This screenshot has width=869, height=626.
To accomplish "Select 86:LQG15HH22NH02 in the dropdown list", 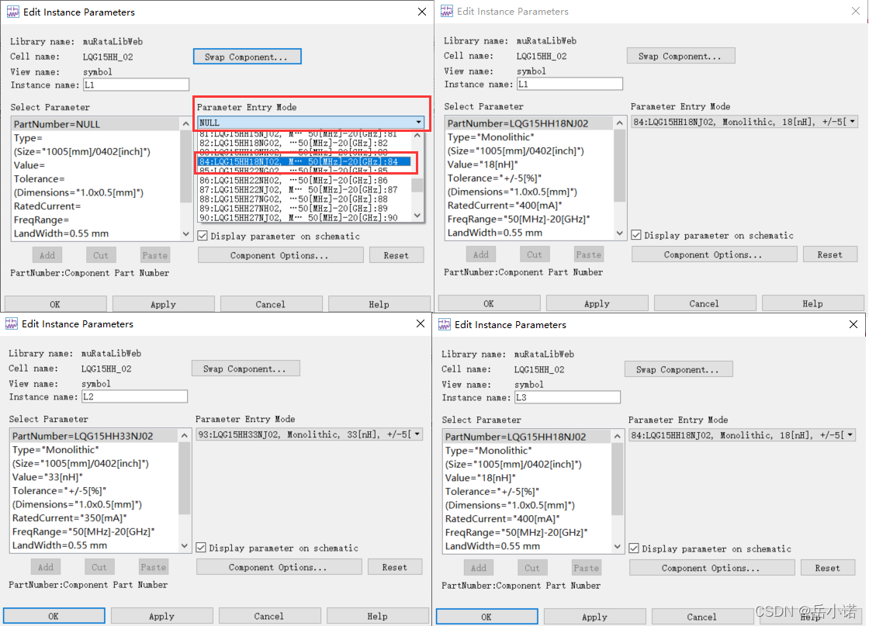I will click(x=303, y=180).
